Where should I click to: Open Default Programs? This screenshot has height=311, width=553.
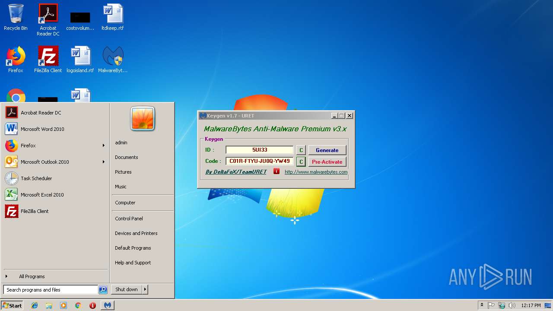142,248
